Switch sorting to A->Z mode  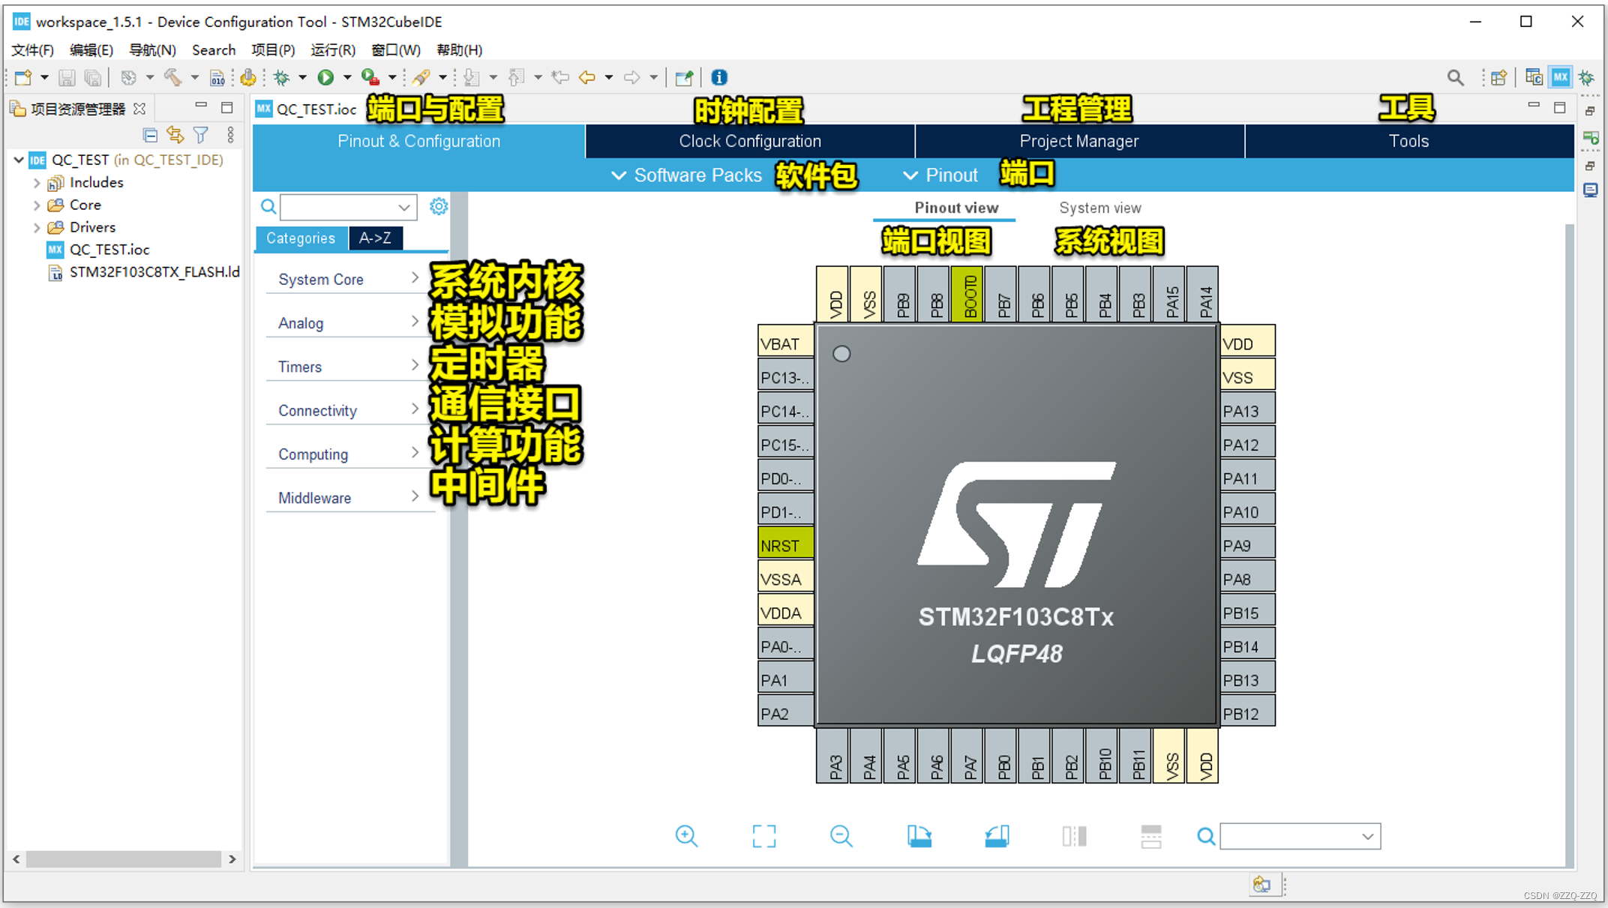(375, 238)
